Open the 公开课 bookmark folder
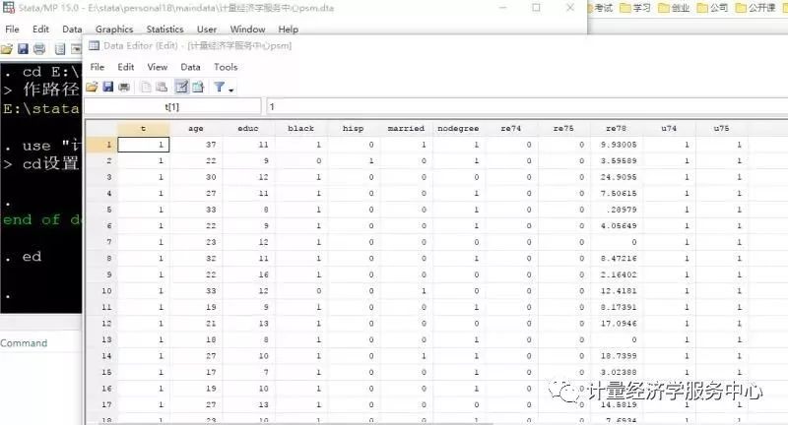Screen dimensions: 788x425 [x=755, y=8]
